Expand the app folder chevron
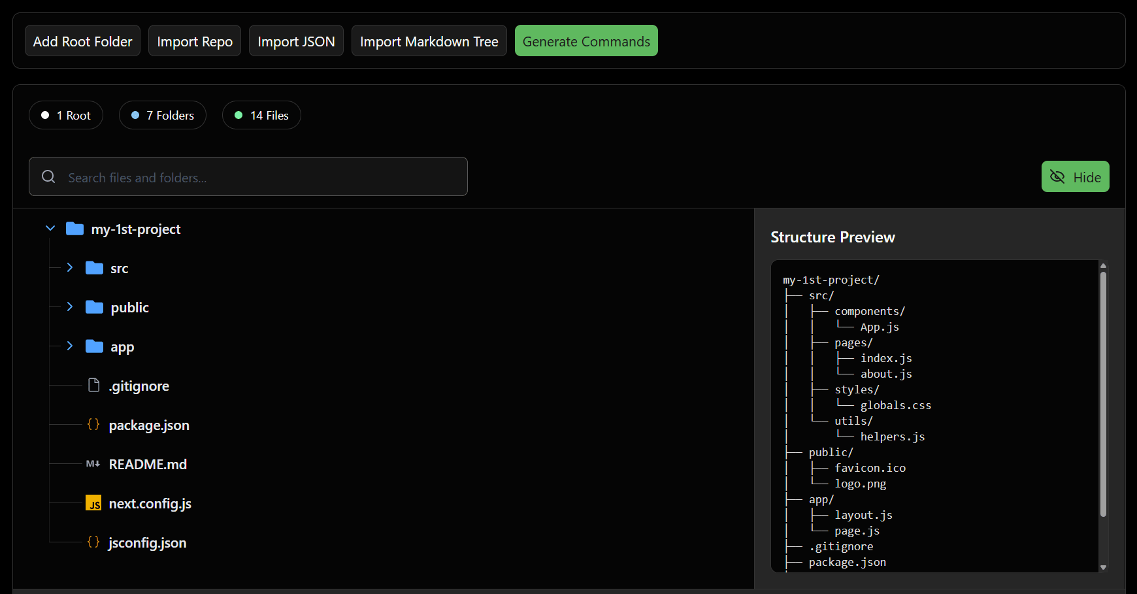Screen dimensions: 1137x594 (x=70, y=346)
